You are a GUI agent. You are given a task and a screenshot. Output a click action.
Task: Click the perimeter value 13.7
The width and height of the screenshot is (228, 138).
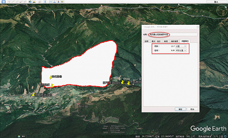pos(173,46)
